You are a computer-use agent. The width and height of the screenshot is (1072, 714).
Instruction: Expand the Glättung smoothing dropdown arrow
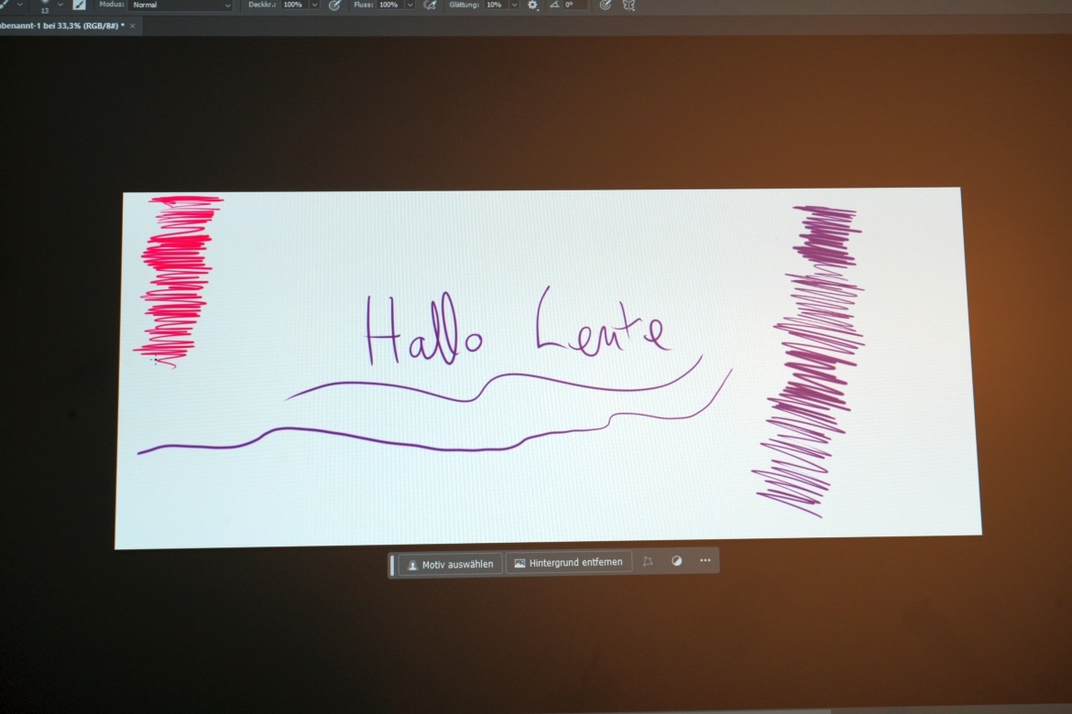click(x=513, y=5)
